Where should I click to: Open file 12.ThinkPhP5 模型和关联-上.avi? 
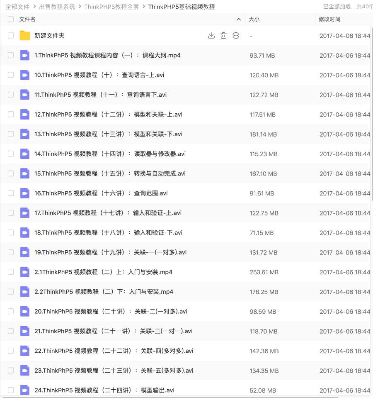109,115
